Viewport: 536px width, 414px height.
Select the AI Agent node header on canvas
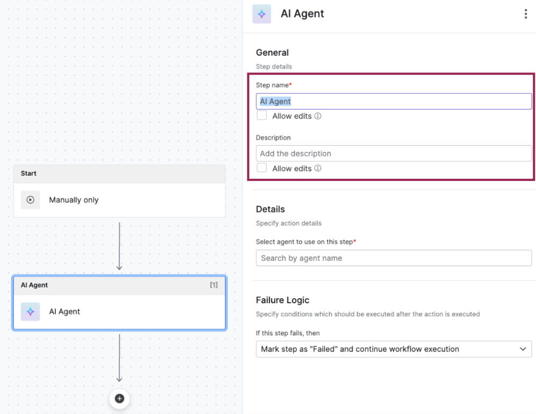(x=119, y=285)
